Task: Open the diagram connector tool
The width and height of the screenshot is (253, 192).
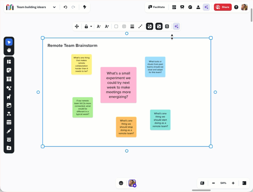Action: 9,114
